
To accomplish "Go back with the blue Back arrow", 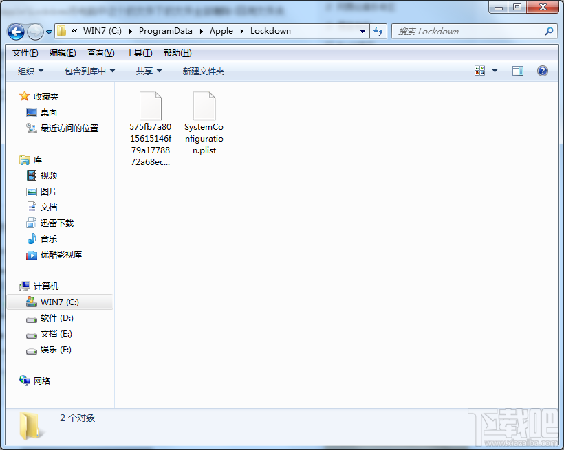I will 16,32.
